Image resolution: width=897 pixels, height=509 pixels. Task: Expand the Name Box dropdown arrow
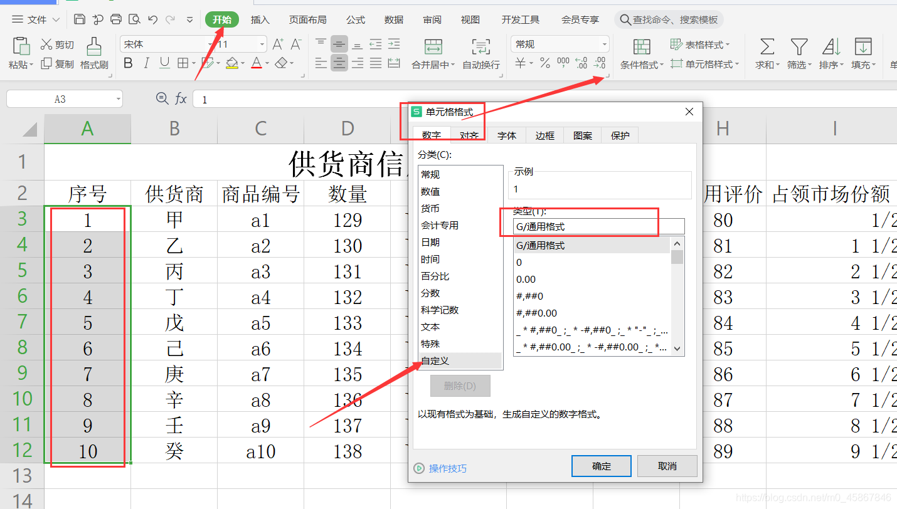pyautogui.click(x=118, y=99)
